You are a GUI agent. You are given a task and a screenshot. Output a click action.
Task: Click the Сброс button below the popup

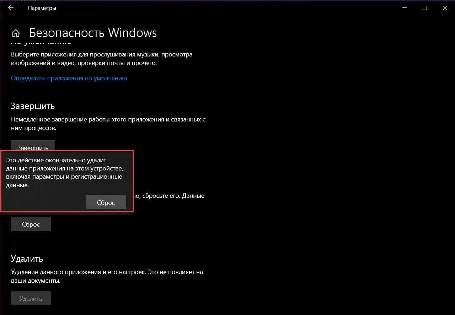(x=31, y=224)
